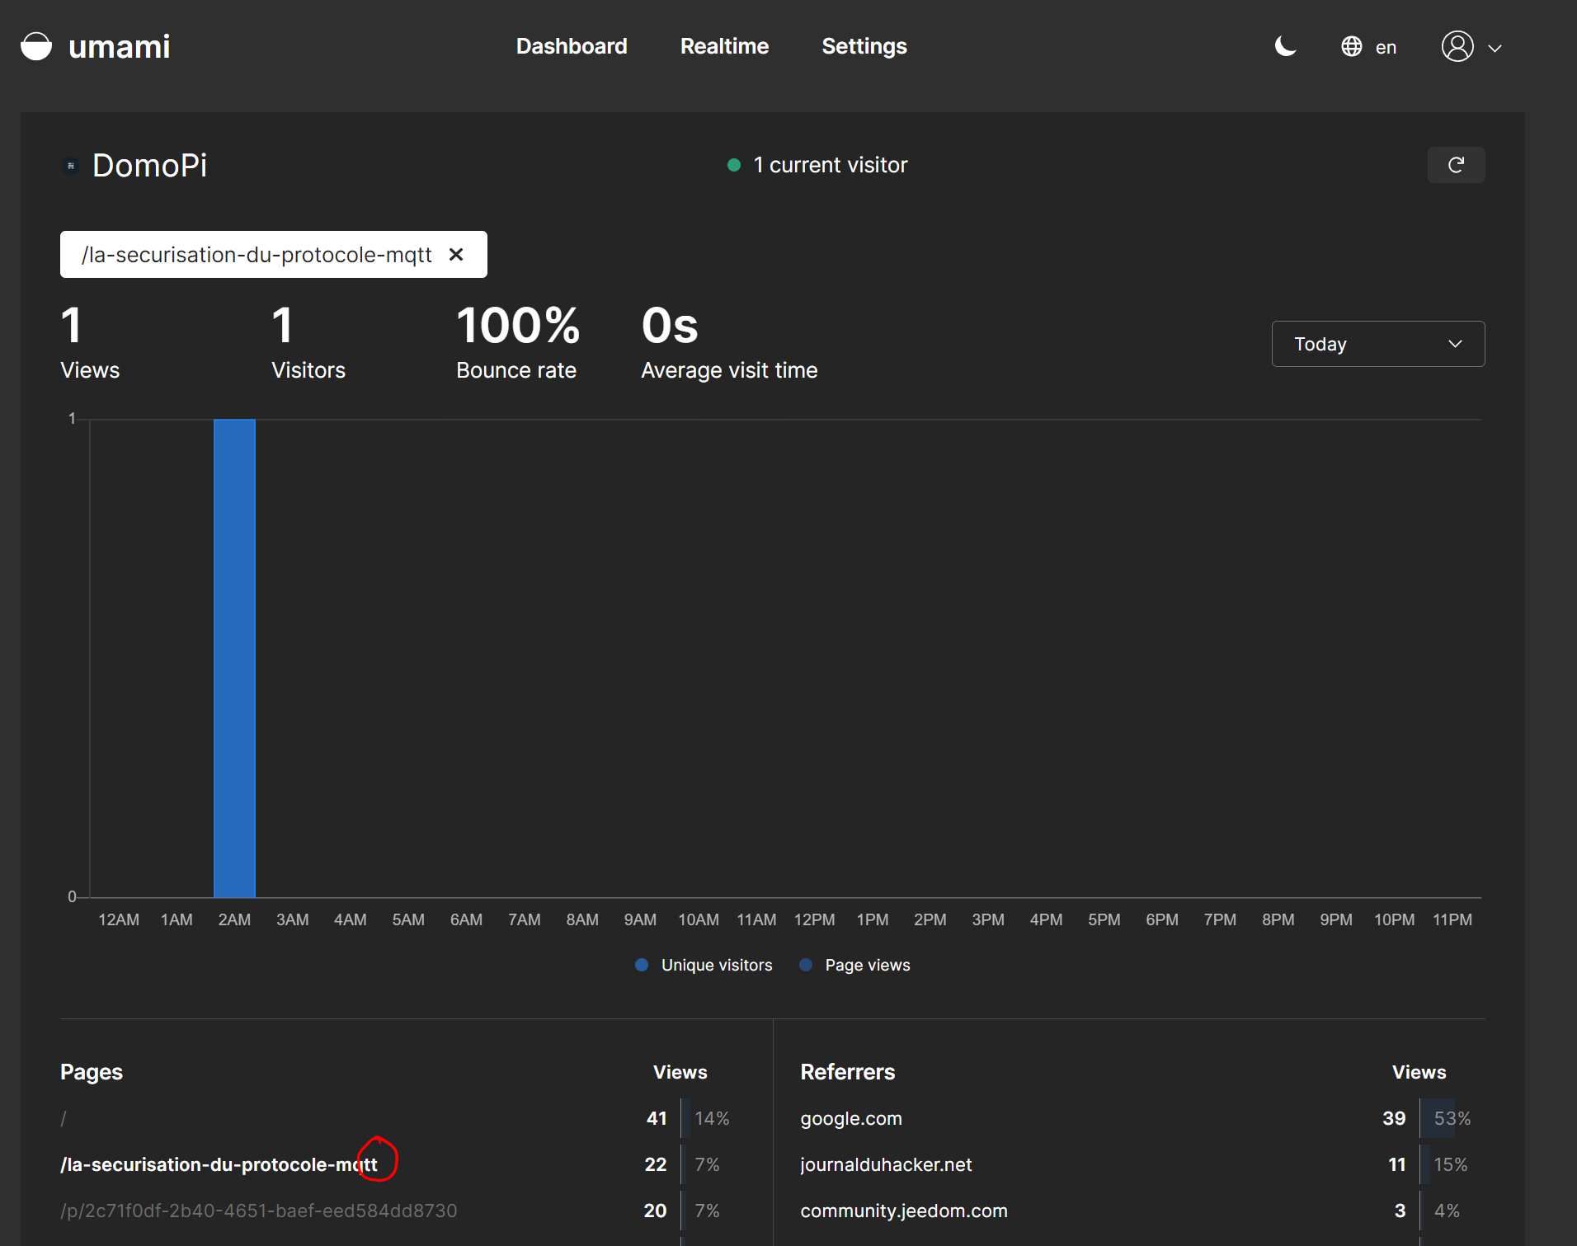Refresh the DomoPi statistics

(1457, 165)
